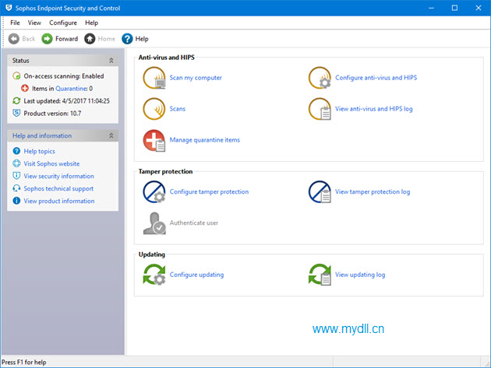Minimize the Sophos window
The height and width of the screenshot is (368, 491).
click(431, 8)
